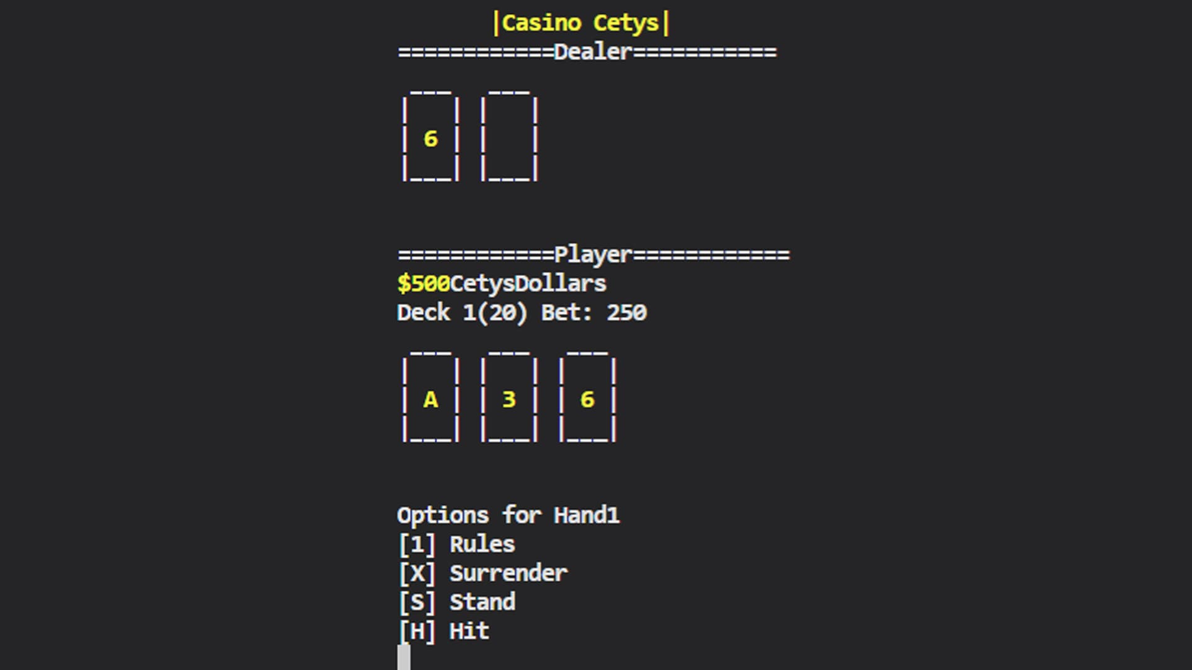The height and width of the screenshot is (670, 1192).
Task: Pick the [S] Stand option
Action: point(456,602)
